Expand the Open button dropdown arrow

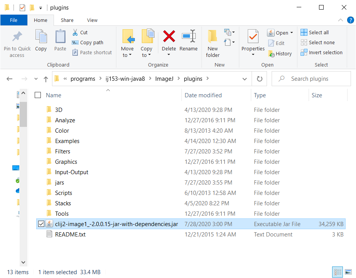292,33
